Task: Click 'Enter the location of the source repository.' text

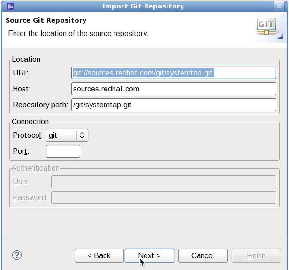Action: pyautogui.click(x=78, y=34)
